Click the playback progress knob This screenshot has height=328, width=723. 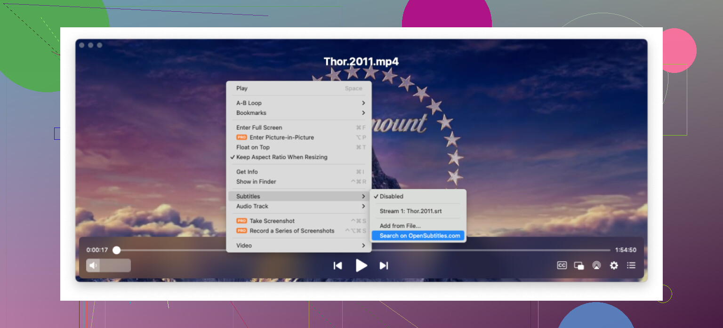tap(116, 250)
